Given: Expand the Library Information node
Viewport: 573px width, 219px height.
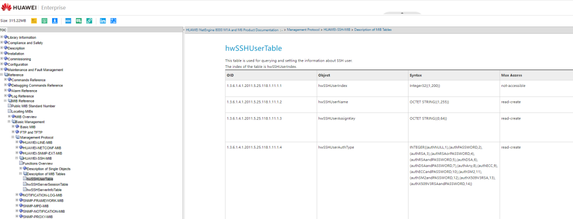Looking at the screenshot, I should pyautogui.click(x=2, y=37).
